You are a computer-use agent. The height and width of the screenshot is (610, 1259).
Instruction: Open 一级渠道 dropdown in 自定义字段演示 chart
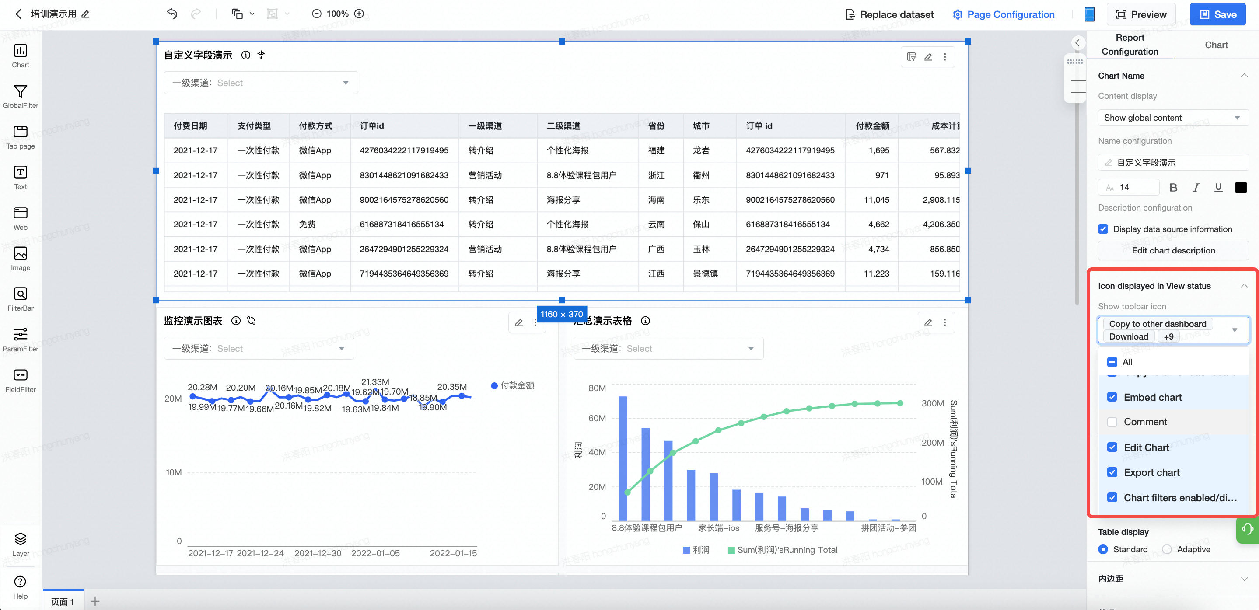261,83
